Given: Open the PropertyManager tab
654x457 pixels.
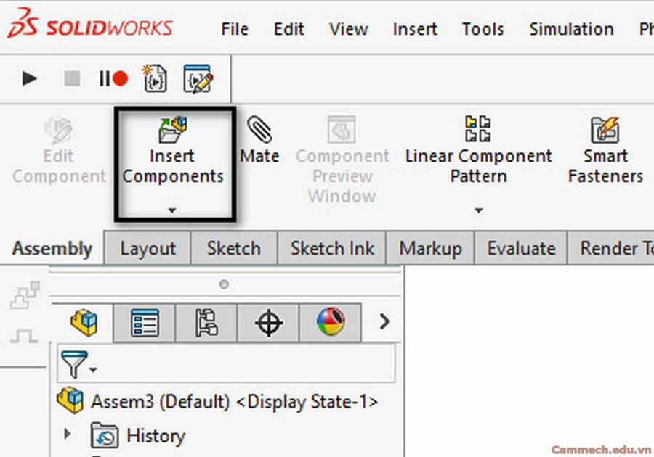Looking at the screenshot, I should tap(145, 323).
